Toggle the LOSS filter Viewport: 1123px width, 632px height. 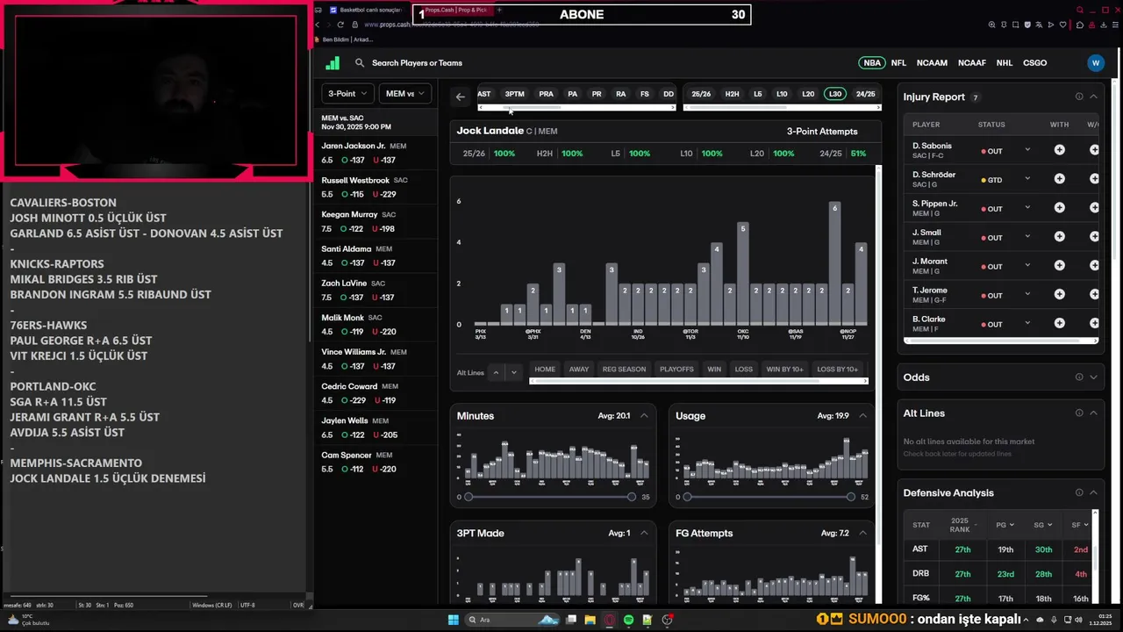[744, 370]
